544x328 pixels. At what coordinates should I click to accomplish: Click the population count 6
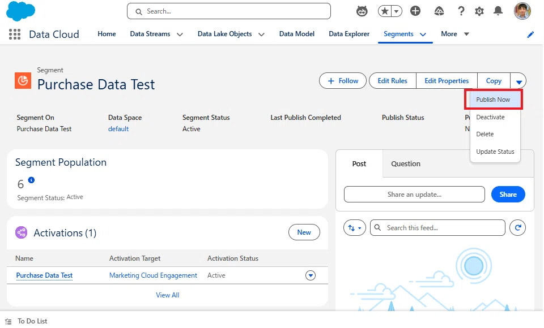(x=20, y=184)
